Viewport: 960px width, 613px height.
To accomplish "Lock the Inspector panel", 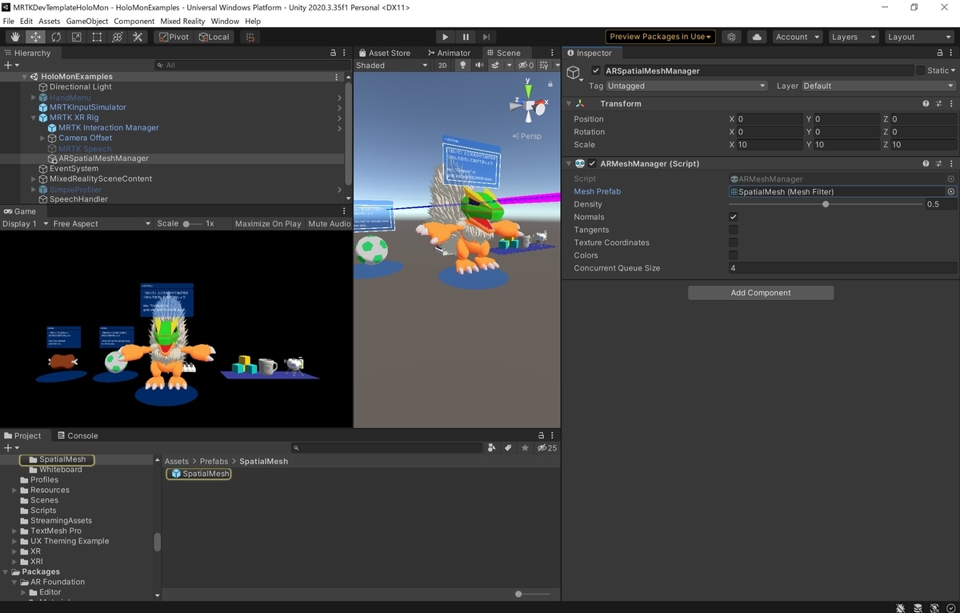I will [x=939, y=53].
